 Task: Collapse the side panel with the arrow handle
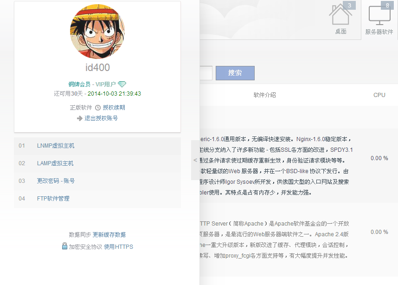click(195, 160)
